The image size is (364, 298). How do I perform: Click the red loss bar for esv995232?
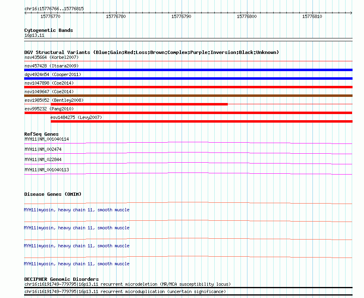tap(188, 113)
